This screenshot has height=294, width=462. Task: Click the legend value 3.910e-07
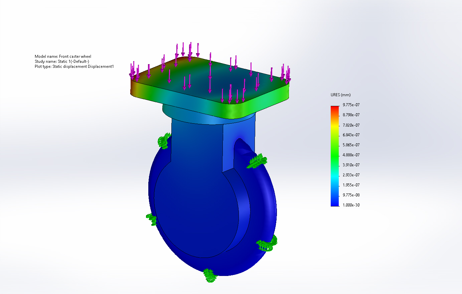click(x=351, y=165)
